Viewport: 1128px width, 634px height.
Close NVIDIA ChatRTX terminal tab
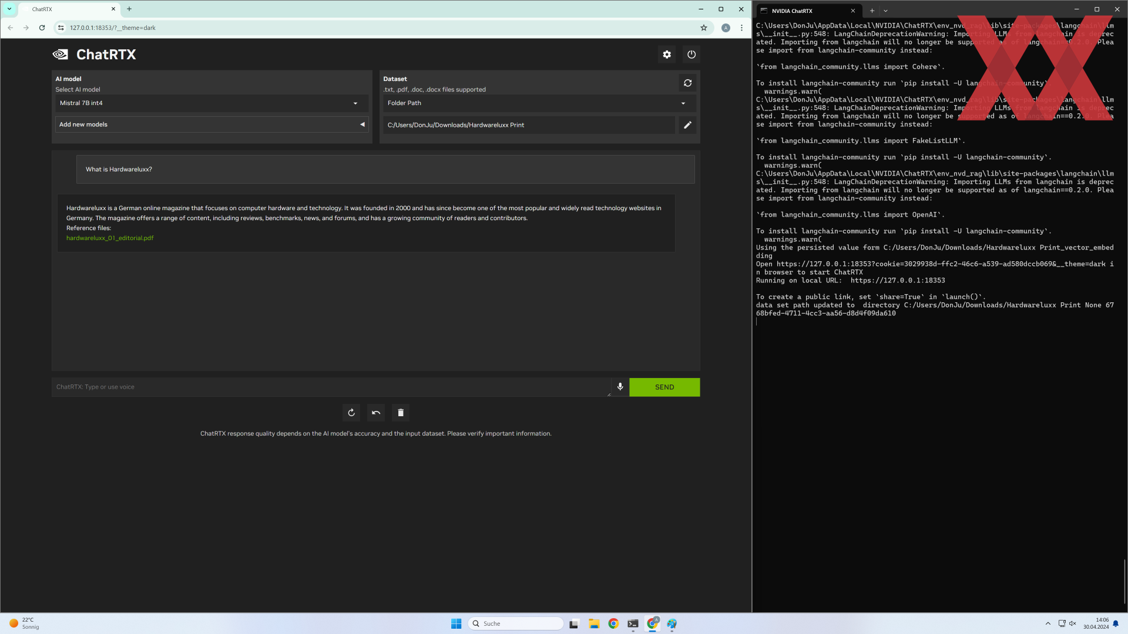click(853, 11)
